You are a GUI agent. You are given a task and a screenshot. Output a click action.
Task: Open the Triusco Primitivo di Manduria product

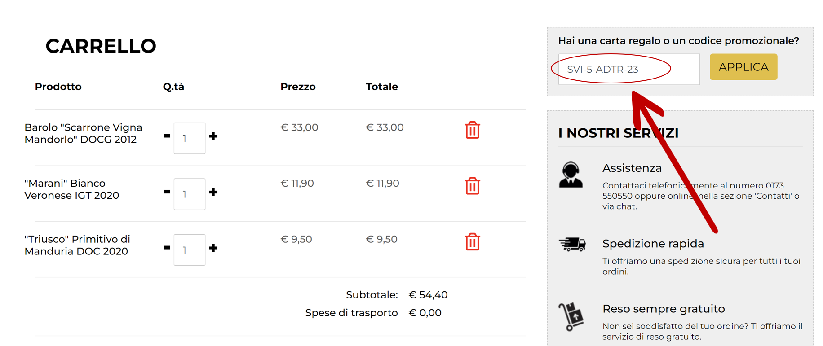(77, 245)
